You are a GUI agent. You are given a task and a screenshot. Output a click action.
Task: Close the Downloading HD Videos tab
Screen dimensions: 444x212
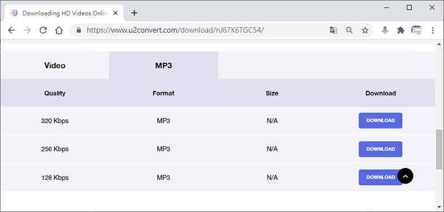(115, 13)
